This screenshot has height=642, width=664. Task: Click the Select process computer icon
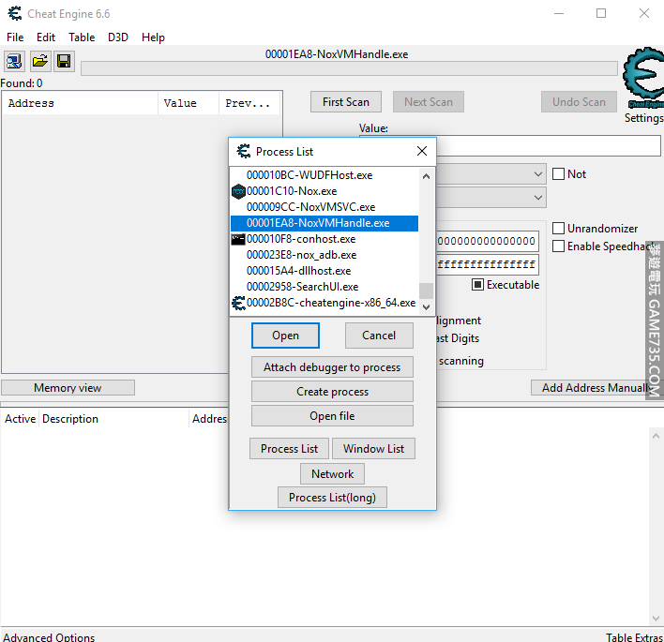15,62
